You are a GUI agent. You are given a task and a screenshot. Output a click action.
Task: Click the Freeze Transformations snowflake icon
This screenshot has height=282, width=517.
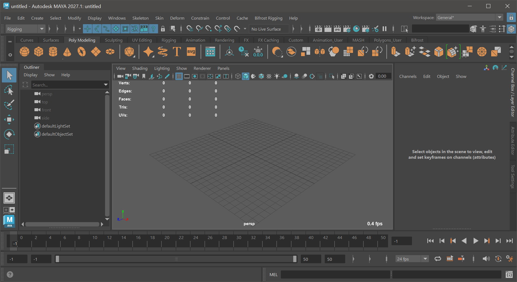tap(258, 52)
